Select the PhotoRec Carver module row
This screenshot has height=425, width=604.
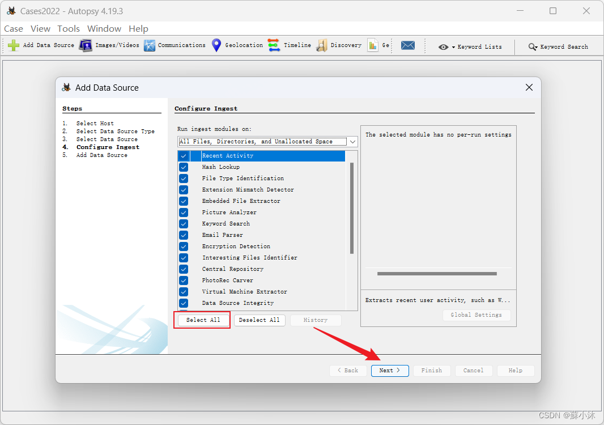(262, 280)
